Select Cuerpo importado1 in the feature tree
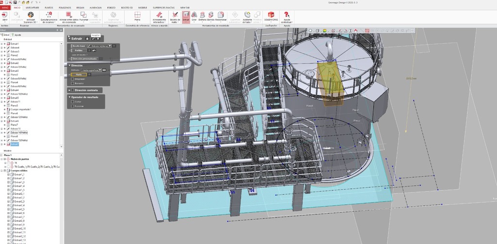Screen dimensions: 497x244 click(x=20, y=109)
